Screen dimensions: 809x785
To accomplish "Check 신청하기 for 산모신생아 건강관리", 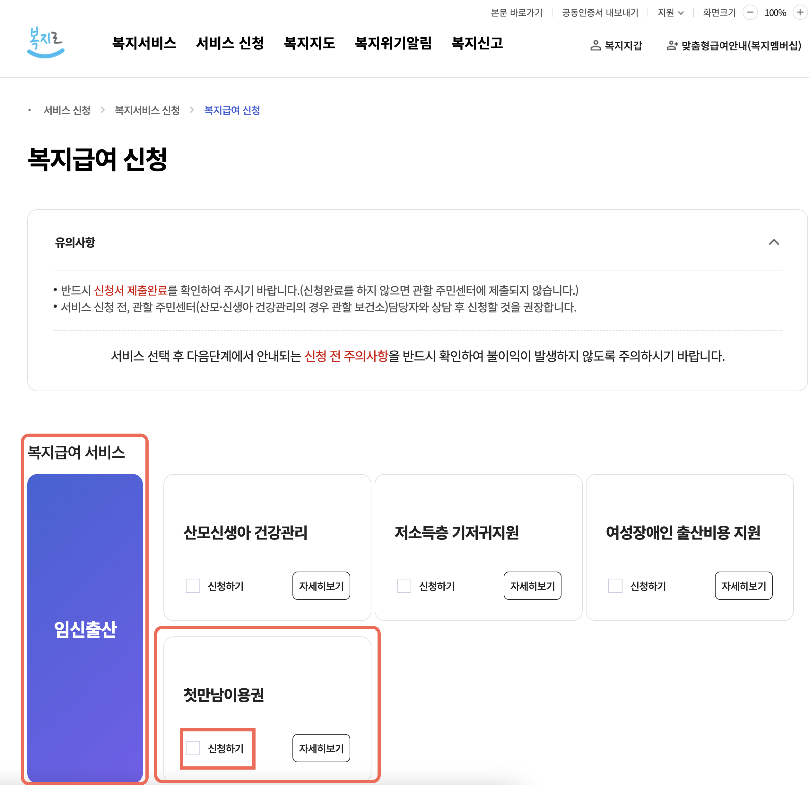I will point(193,586).
